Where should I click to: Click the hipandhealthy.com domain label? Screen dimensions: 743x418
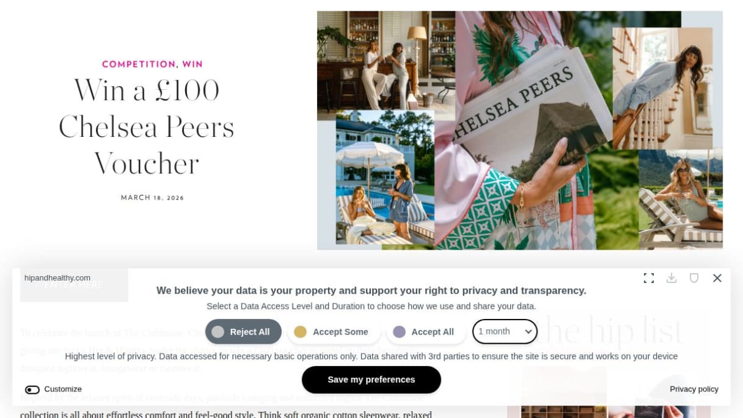58,278
